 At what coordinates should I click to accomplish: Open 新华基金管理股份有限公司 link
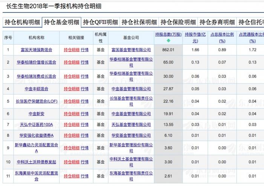(131, 148)
